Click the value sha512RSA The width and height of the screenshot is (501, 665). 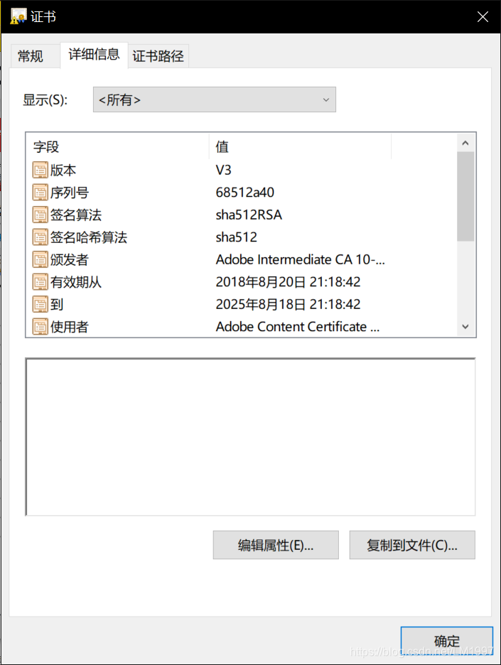click(249, 215)
